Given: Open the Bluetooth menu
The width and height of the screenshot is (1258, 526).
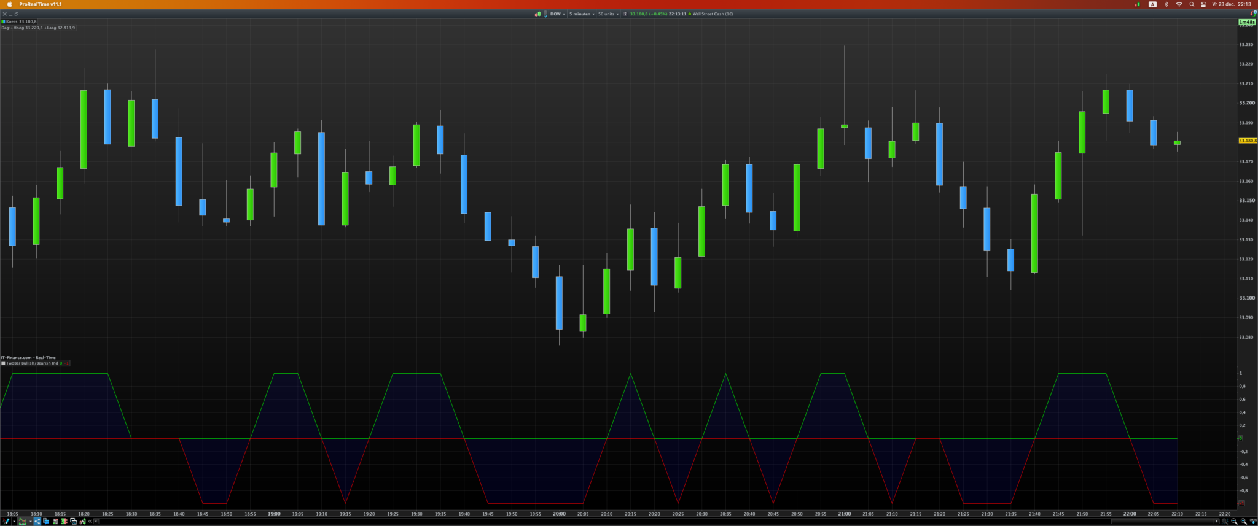Looking at the screenshot, I should click(x=1166, y=4).
